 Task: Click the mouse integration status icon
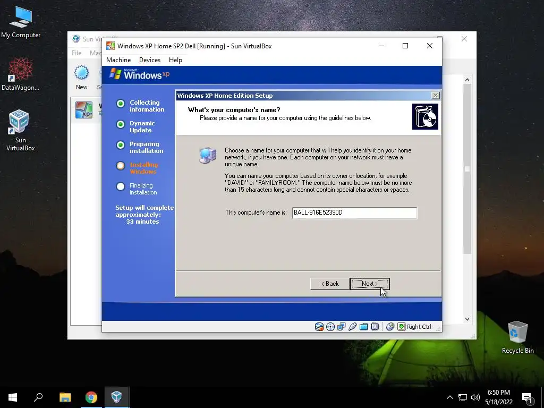point(390,327)
